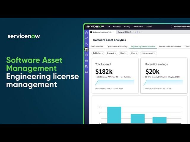The image size is (190, 142).
Task: Open the Publisher filter dropdown
Action: [x=98, y=53]
